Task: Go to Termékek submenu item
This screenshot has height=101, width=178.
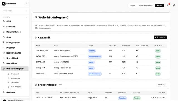Action: tap(15, 82)
